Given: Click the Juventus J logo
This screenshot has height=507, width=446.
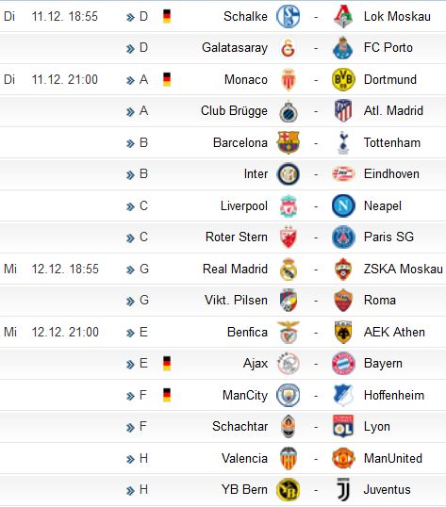Looking at the screenshot, I should (x=343, y=489).
